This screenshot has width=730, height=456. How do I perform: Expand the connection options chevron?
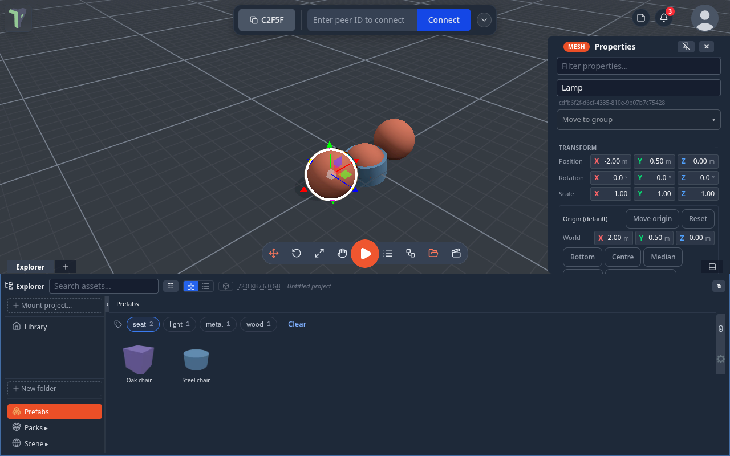pos(484,20)
